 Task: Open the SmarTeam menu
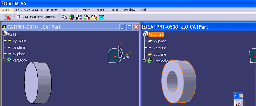click(x=49, y=10)
